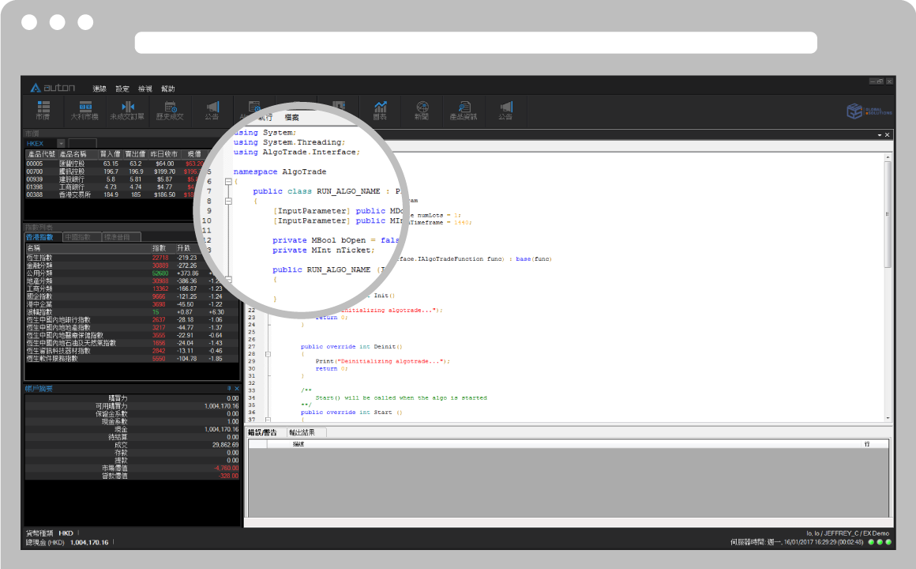Open the 連線 connection menu
916x569 pixels.
tap(99, 89)
